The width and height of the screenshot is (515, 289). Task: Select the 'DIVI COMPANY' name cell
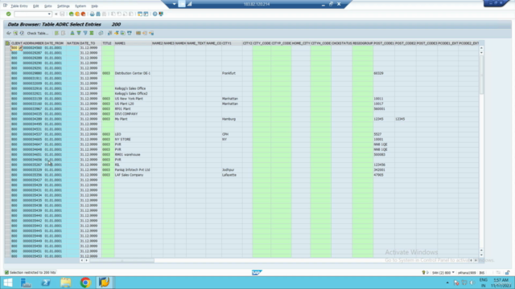coord(133,114)
